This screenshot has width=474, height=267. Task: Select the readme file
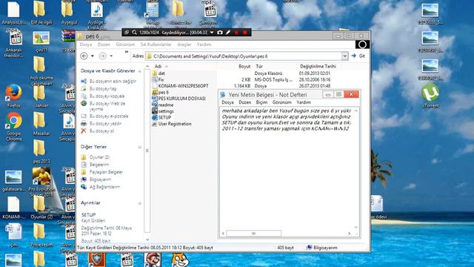[166, 105]
